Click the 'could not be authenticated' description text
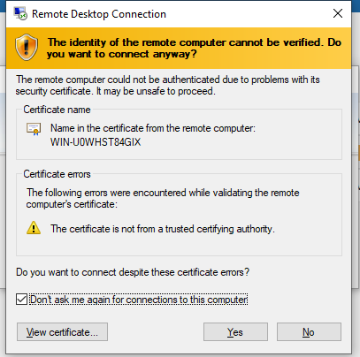 coord(167,86)
